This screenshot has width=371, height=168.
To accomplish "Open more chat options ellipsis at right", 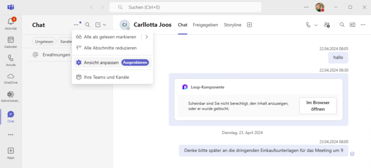I will point(363,25).
